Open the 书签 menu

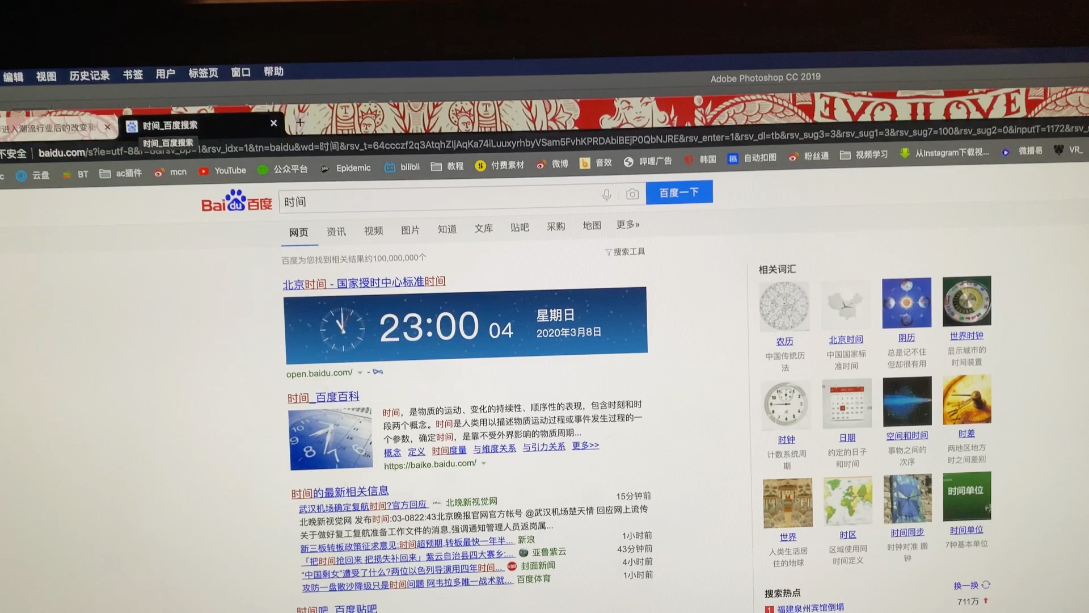(x=133, y=74)
